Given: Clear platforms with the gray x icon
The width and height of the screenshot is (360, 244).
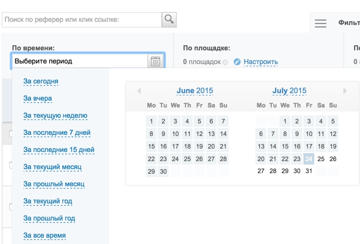Looking at the screenshot, I should tap(225, 62).
